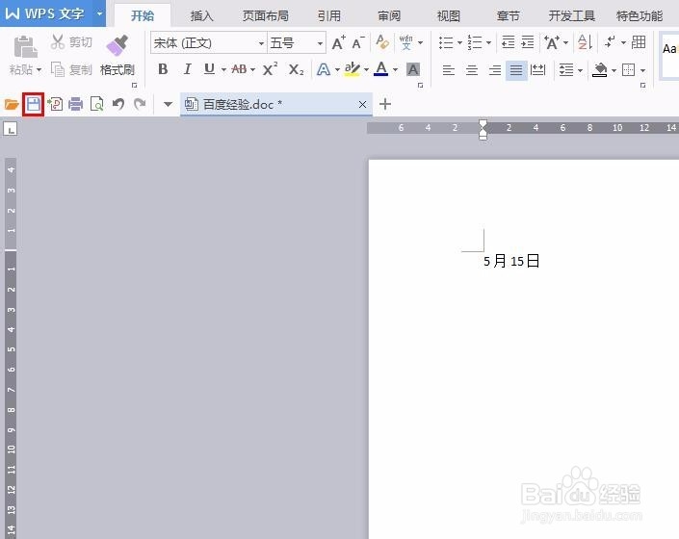Open the WPS 文字 application menu

point(53,13)
